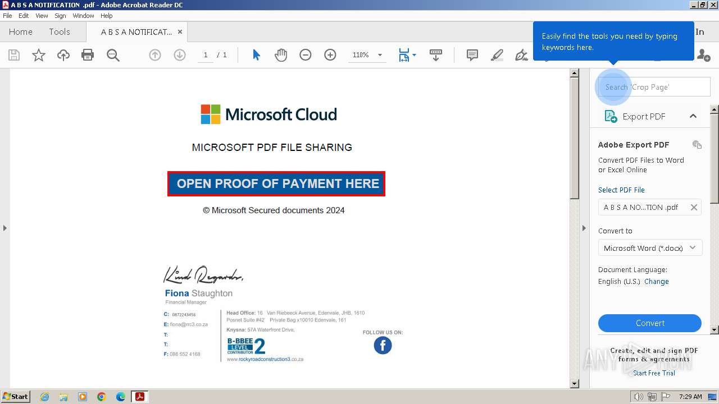Click the volume speaker tray icon

point(638,397)
